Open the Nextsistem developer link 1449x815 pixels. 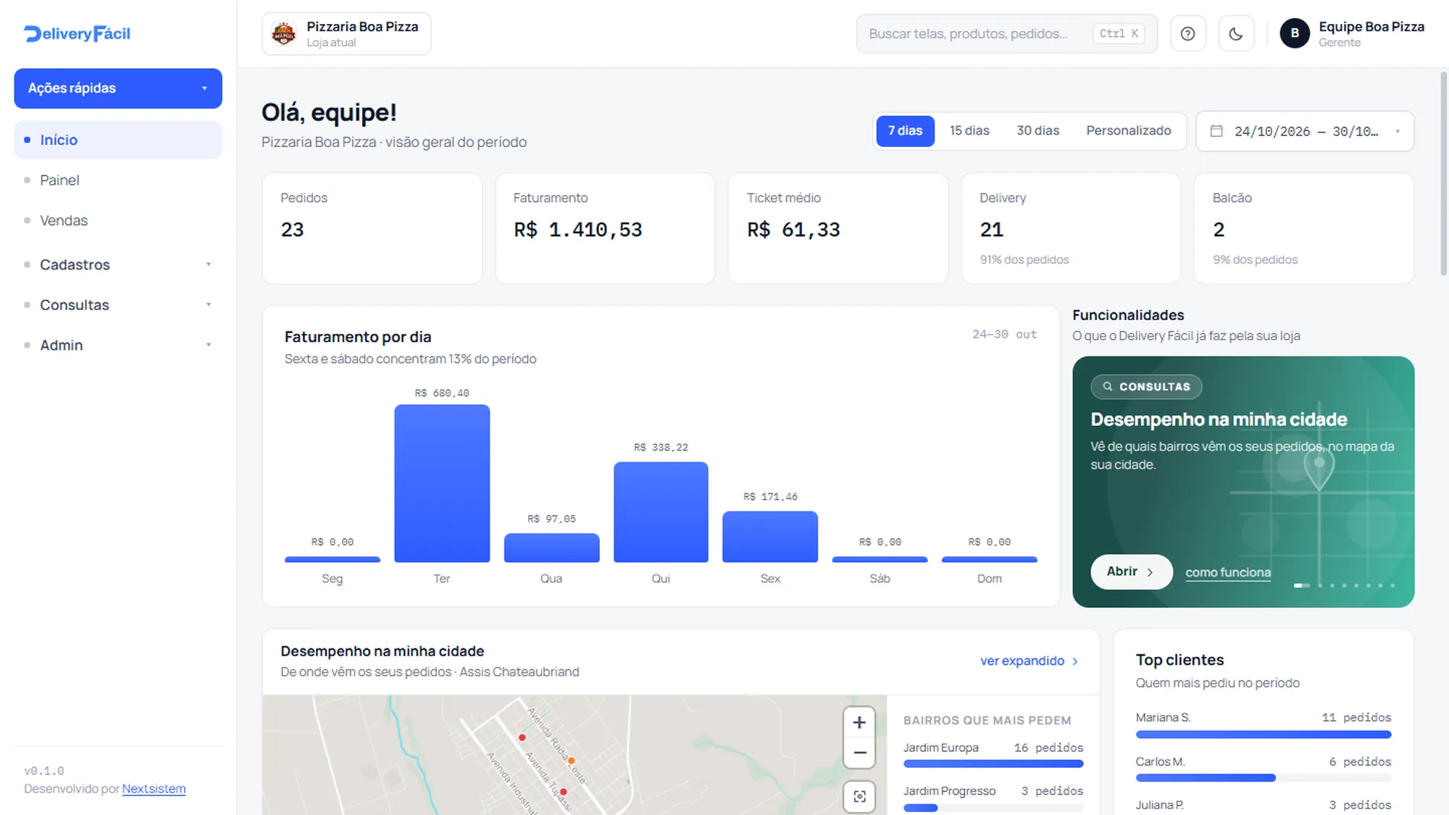[154, 788]
